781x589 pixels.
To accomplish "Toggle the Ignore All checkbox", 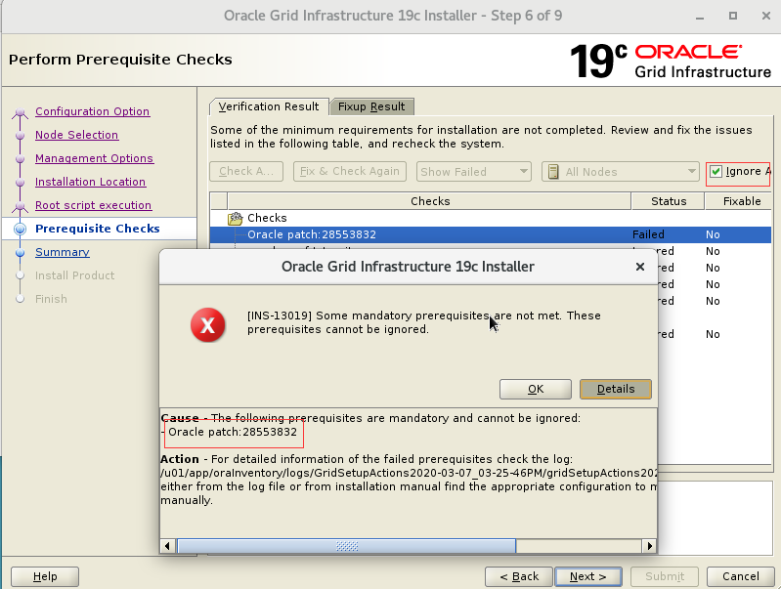I will [716, 172].
